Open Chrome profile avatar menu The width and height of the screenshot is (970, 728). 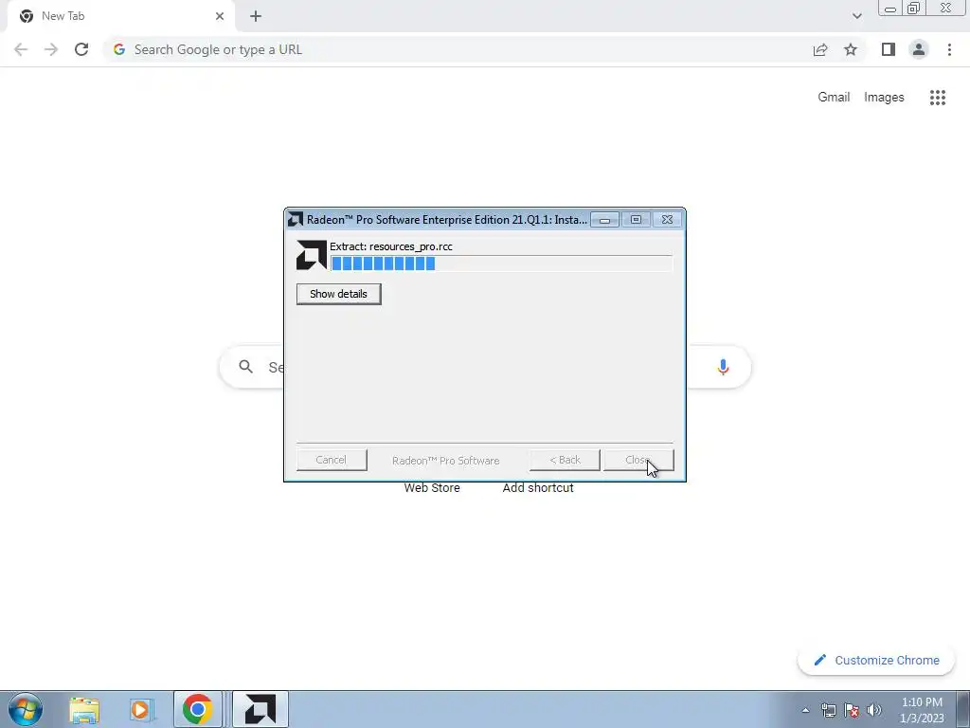coord(919,49)
